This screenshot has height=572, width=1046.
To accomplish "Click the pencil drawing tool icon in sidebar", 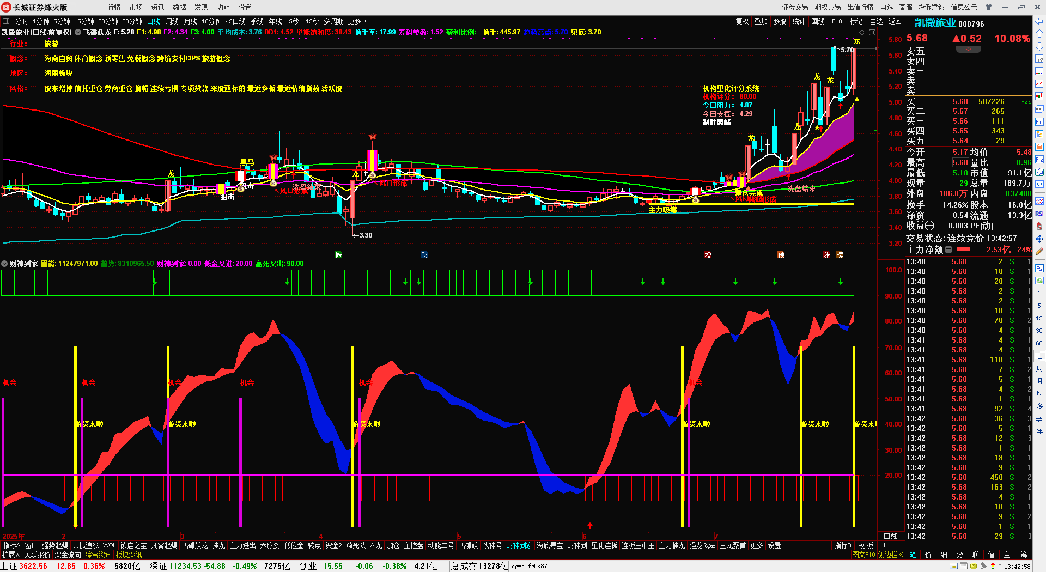I will pyautogui.click(x=1039, y=251).
